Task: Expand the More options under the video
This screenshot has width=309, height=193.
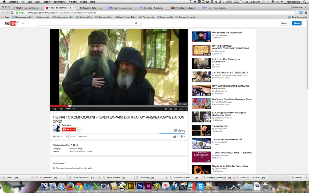Action: [x=83, y=137]
